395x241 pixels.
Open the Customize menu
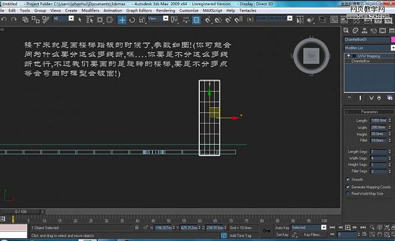pyautogui.click(x=189, y=10)
